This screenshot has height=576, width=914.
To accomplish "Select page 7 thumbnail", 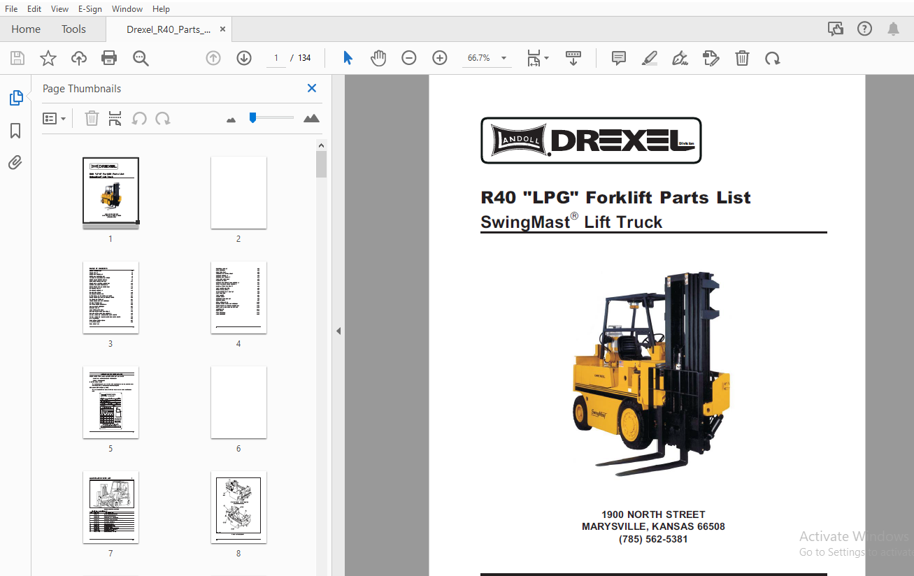I will pos(110,507).
